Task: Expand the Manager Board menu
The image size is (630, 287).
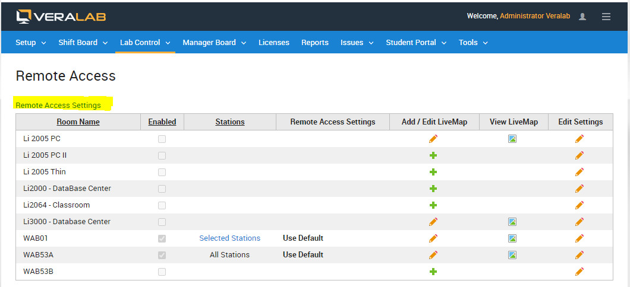Action: coord(215,43)
